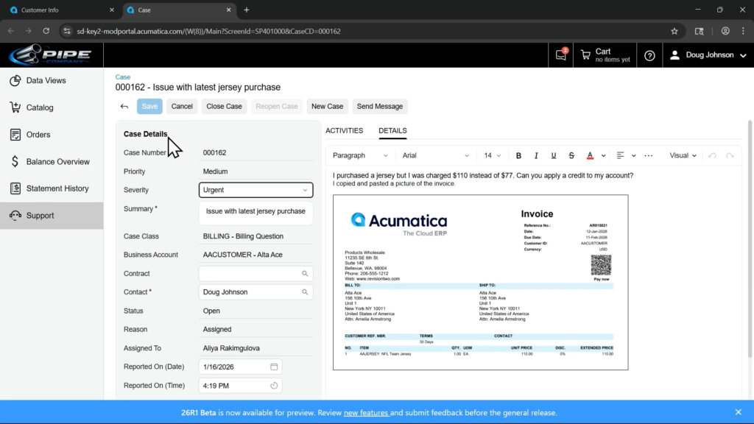Search contracts using the magnifier icon
This screenshot has height=424, width=754.
(x=305, y=274)
